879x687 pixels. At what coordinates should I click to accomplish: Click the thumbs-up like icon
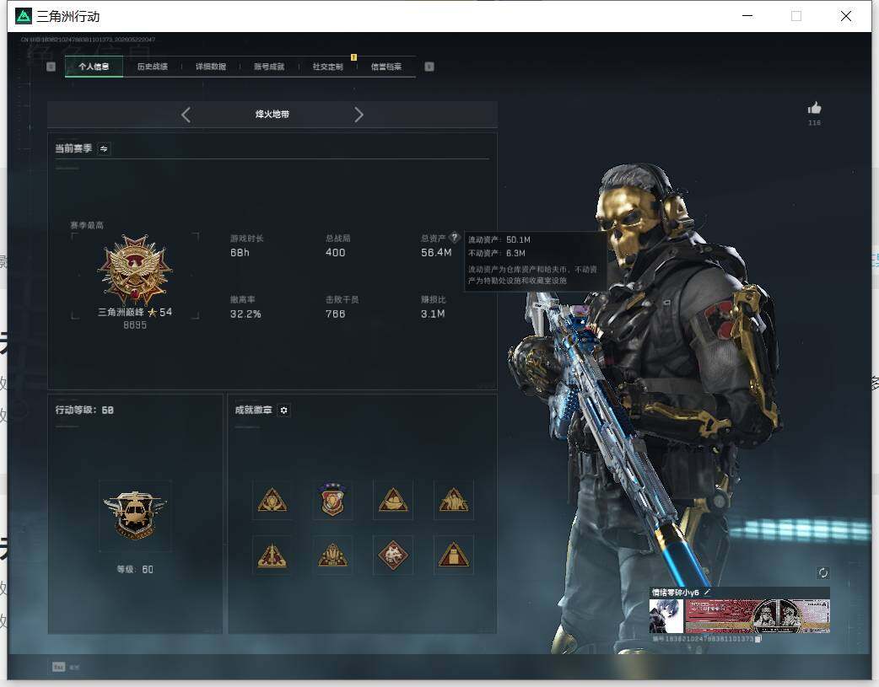point(815,108)
